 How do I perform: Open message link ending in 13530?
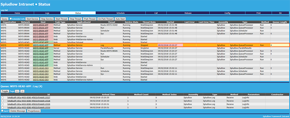coord(29,107)
